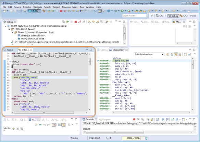The height and width of the screenshot is (142, 200).
Task: Toggle the link renderings button in Memory view
Action: click(x=63, y=125)
